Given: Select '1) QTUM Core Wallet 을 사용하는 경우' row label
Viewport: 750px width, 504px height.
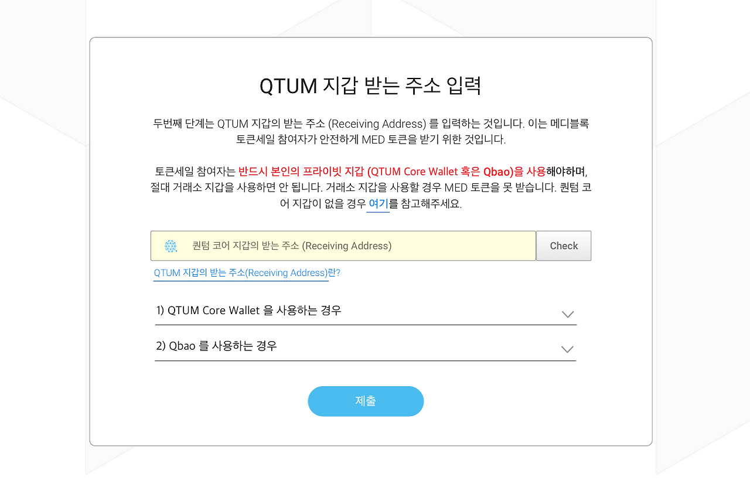Looking at the screenshot, I should 248,311.
